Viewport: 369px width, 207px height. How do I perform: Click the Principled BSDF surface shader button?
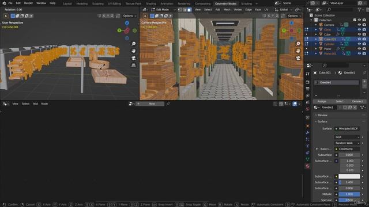coord(347,129)
